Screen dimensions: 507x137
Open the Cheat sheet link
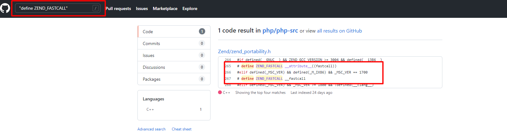pos(182,129)
